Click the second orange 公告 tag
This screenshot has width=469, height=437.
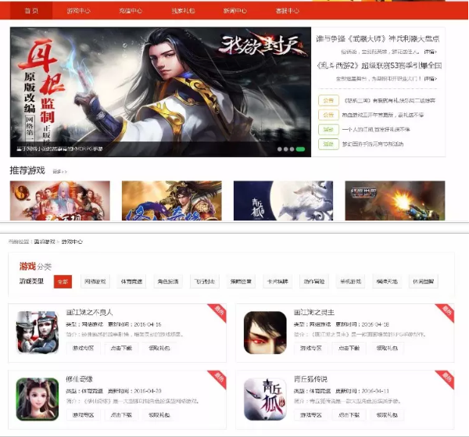[328, 115]
